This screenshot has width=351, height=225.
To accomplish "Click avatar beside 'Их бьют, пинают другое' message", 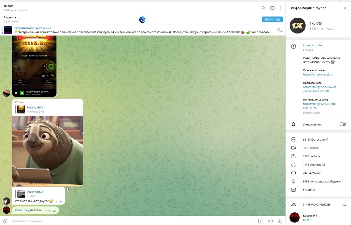I will pos(7,201).
